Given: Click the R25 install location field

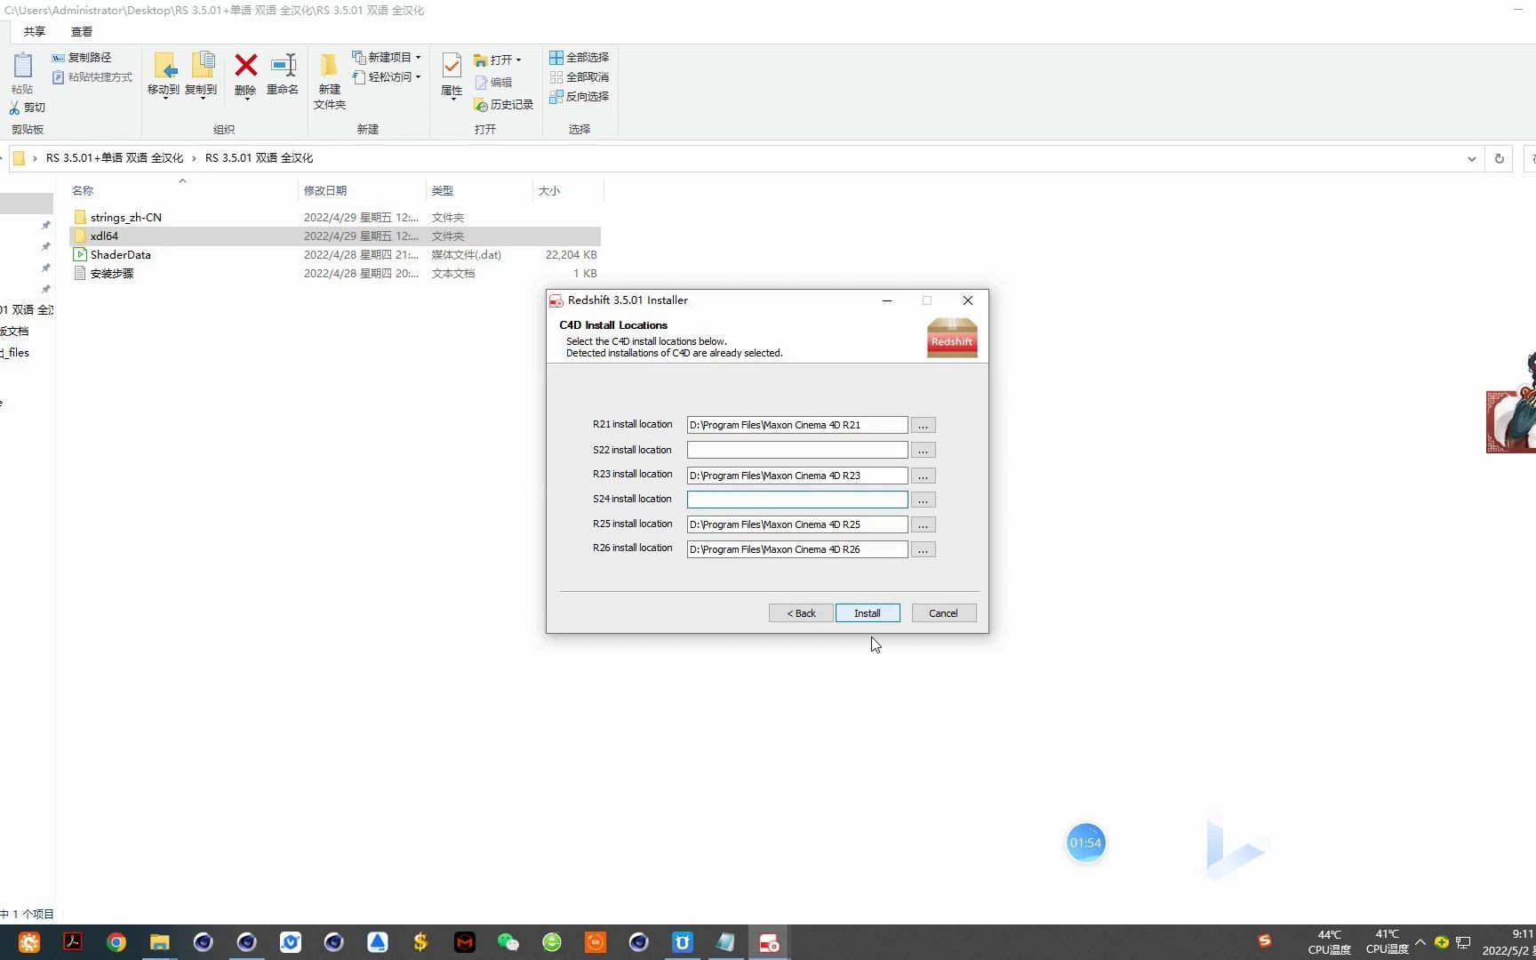Looking at the screenshot, I should coord(797,524).
